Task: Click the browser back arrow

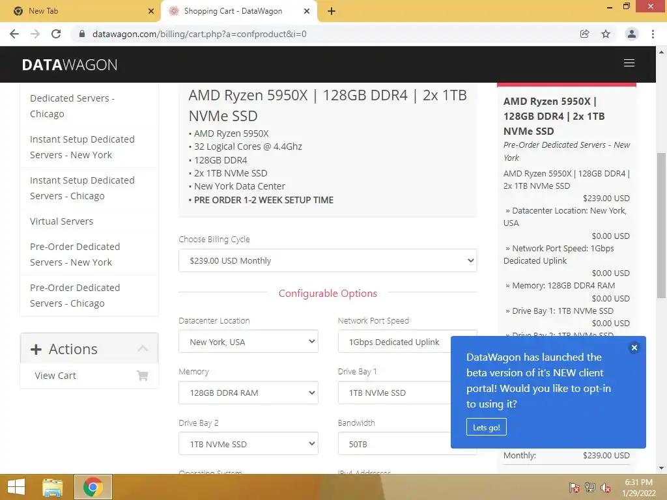Action: point(14,34)
